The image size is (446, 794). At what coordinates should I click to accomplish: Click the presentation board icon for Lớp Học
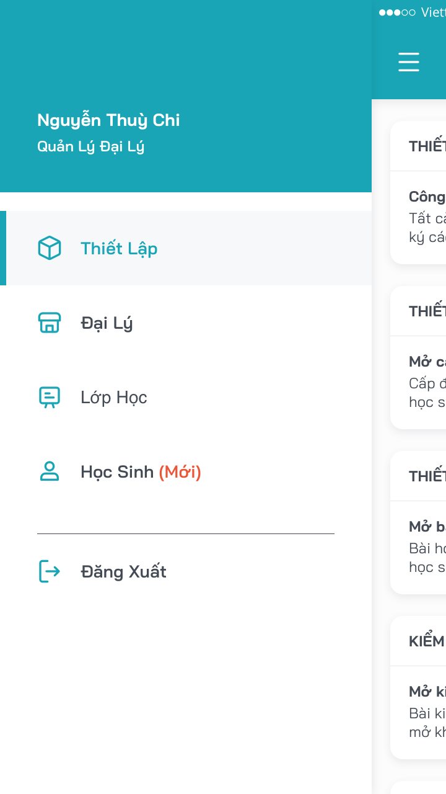[50, 397]
